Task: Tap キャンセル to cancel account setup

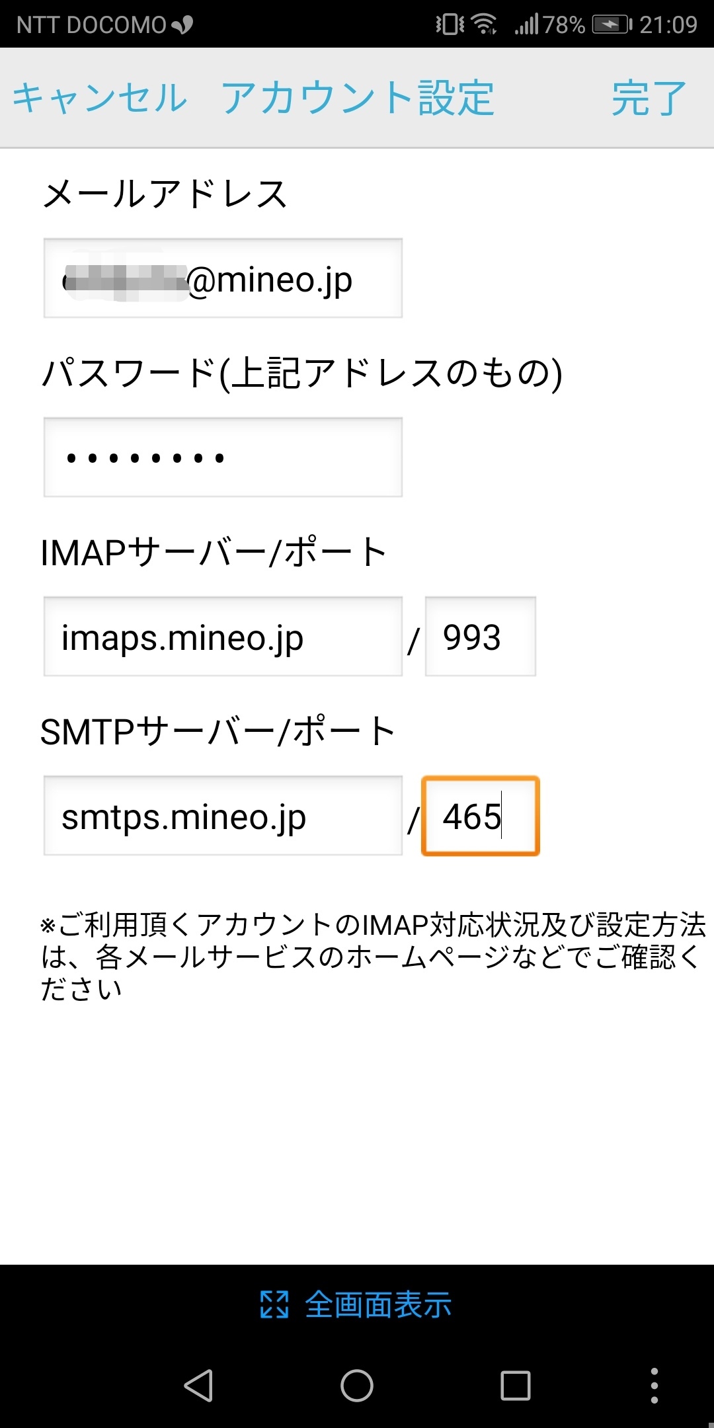Action: coord(100,98)
